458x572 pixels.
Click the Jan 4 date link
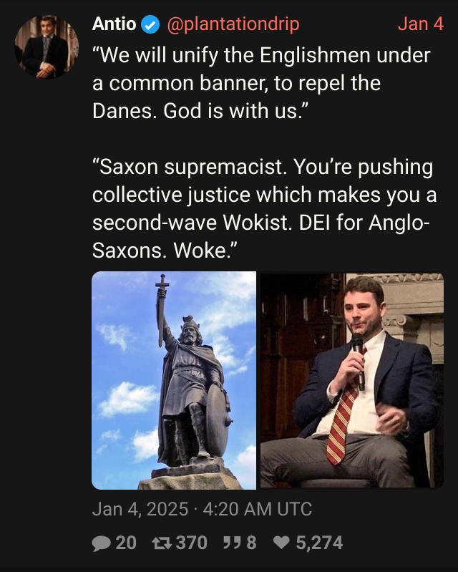[421, 24]
